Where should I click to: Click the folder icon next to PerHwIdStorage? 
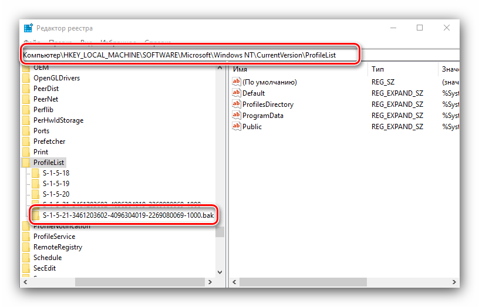tap(26, 120)
